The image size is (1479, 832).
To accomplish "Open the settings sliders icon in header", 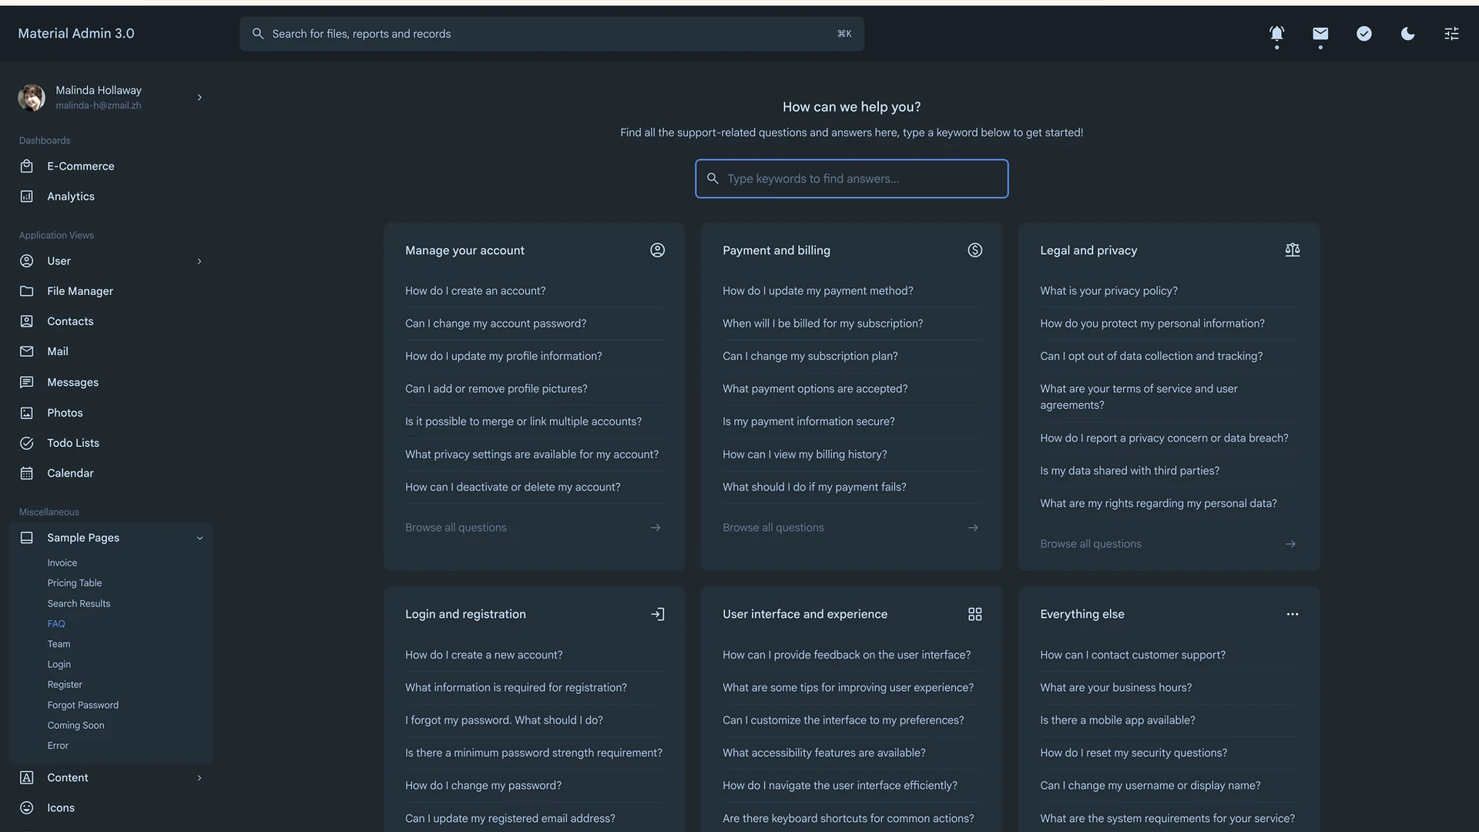I will click(x=1451, y=33).
